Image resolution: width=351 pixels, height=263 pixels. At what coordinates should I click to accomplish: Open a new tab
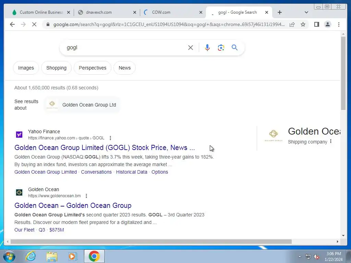(280, 13)
